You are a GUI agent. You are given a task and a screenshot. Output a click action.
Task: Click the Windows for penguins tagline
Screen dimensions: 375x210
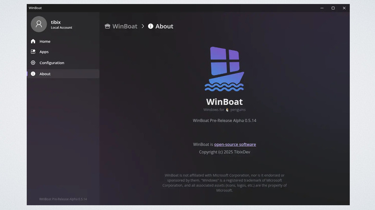tap(225, 110)
